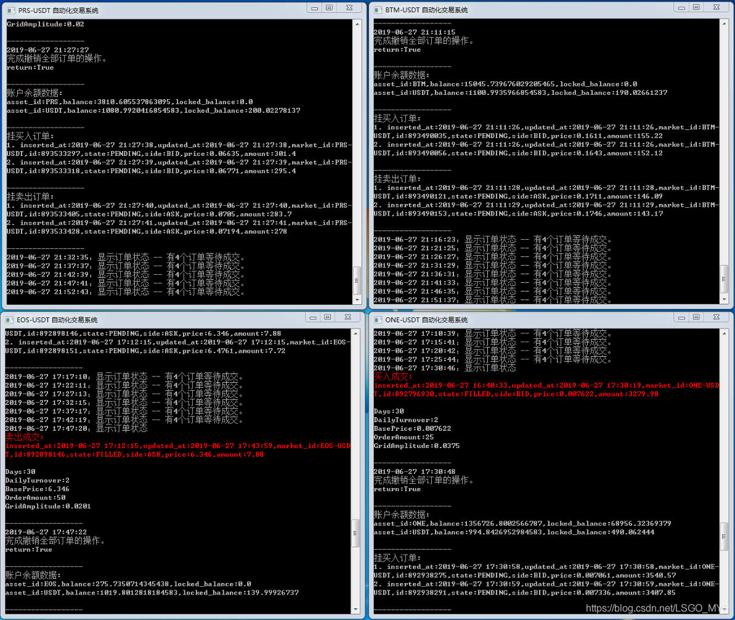Click GridAmplitude:0.0201 in EOS window
The image size is (735, 620).
(48, 506)
